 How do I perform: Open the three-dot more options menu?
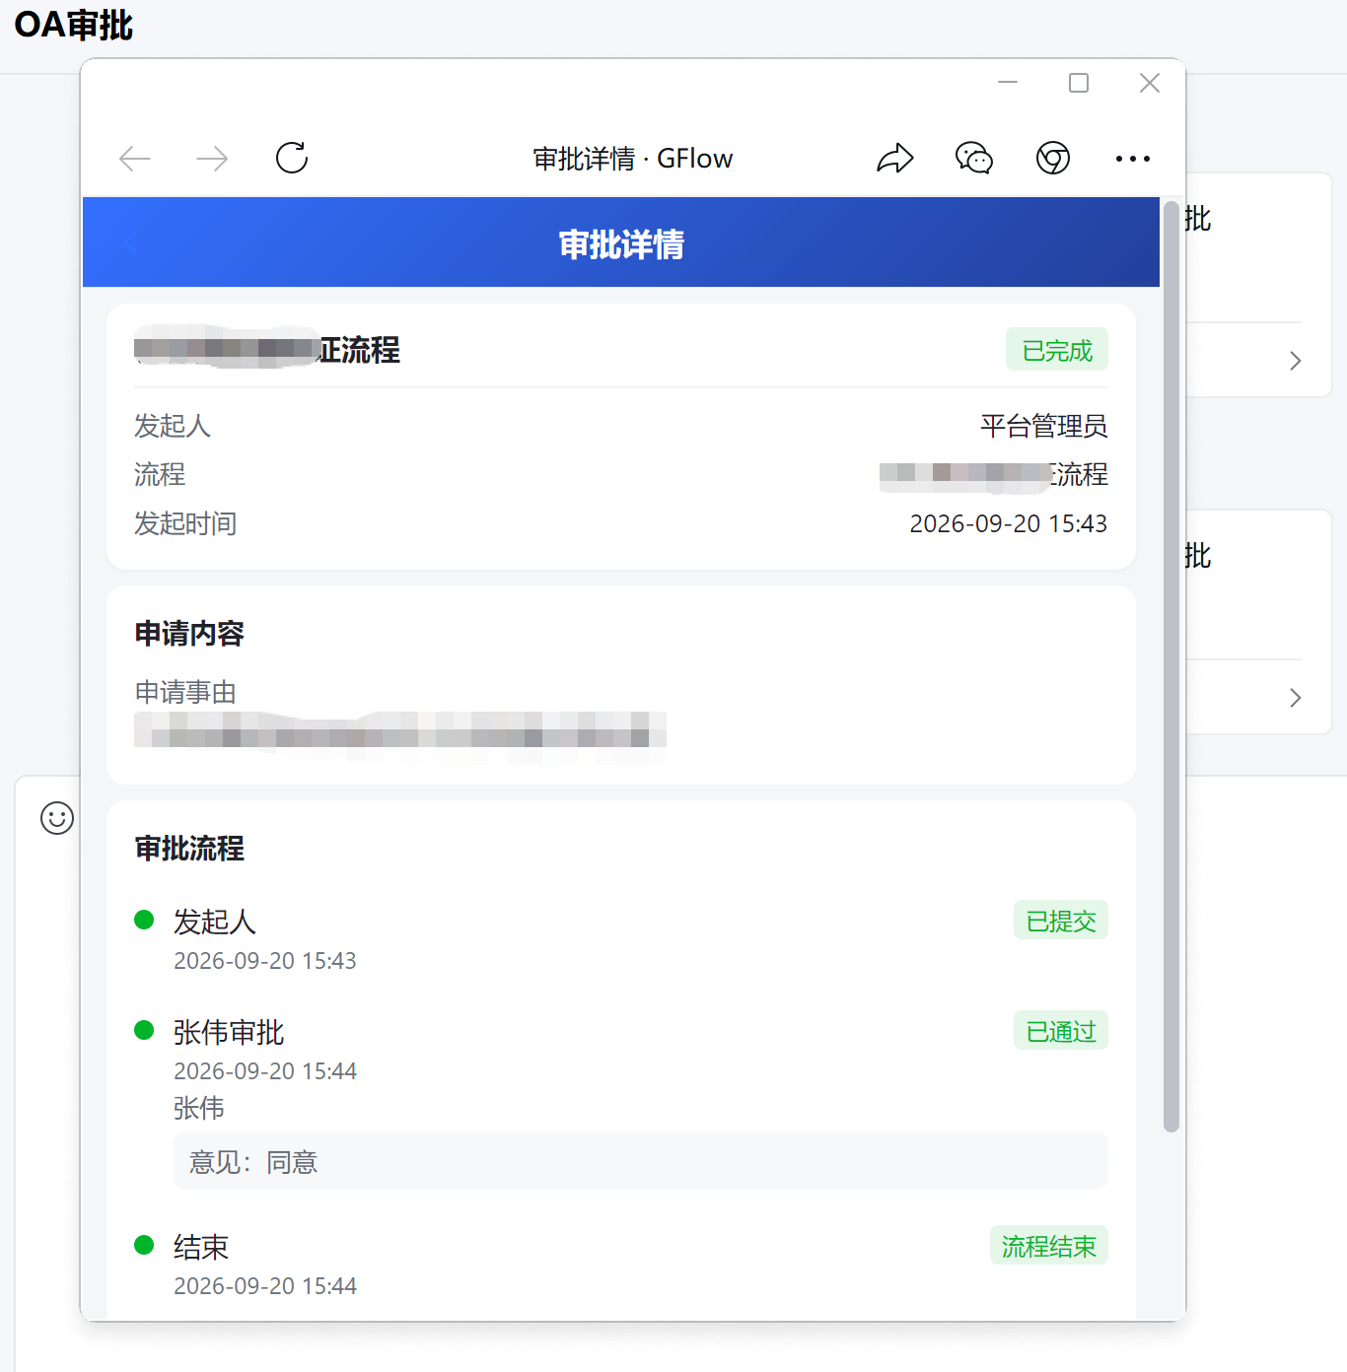pyautogui.click(x=1133, y=159)
